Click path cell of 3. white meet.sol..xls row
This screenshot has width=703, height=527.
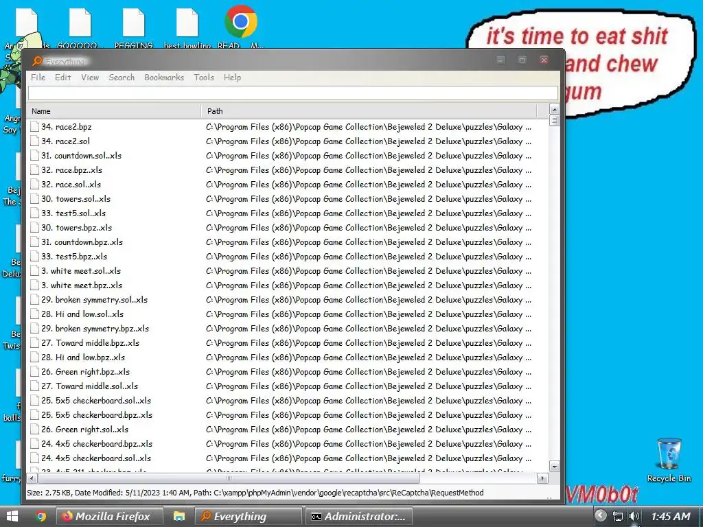[369, 270]
